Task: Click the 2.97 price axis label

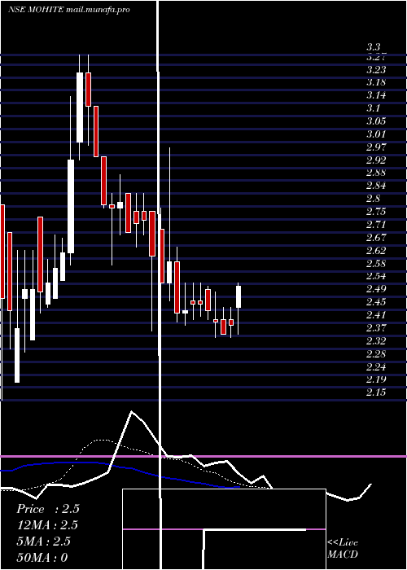Action: pyautogui.click(x=376, y=147)
